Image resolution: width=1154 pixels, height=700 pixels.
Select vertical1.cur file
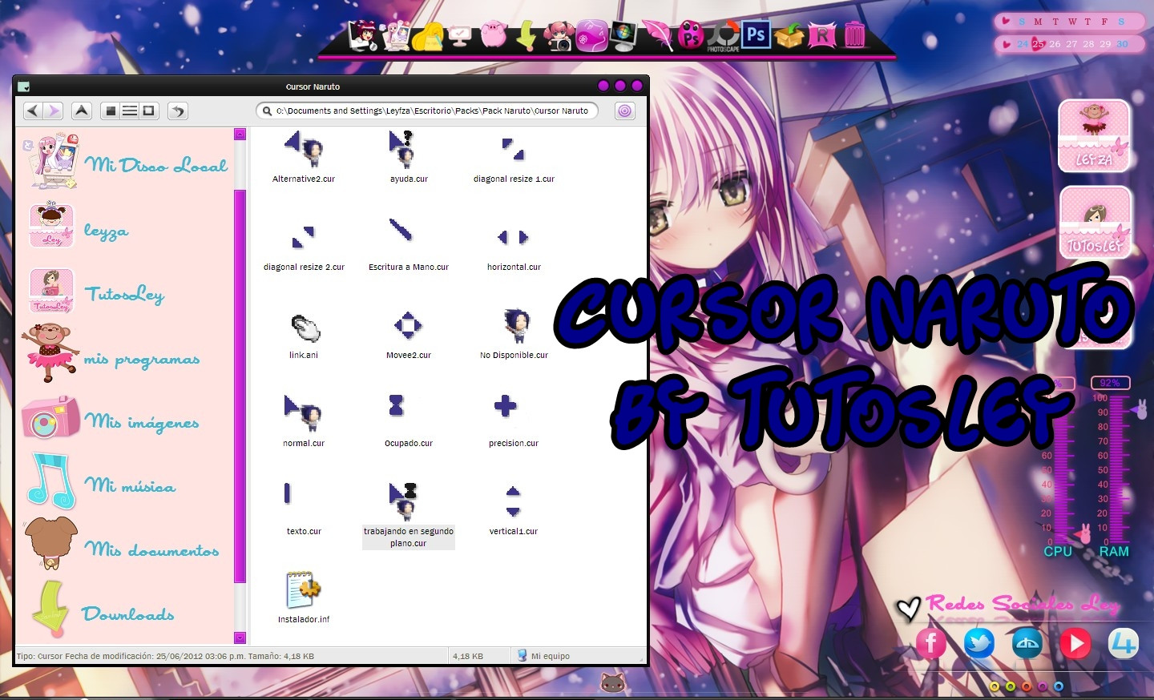(x=514, y=509)
